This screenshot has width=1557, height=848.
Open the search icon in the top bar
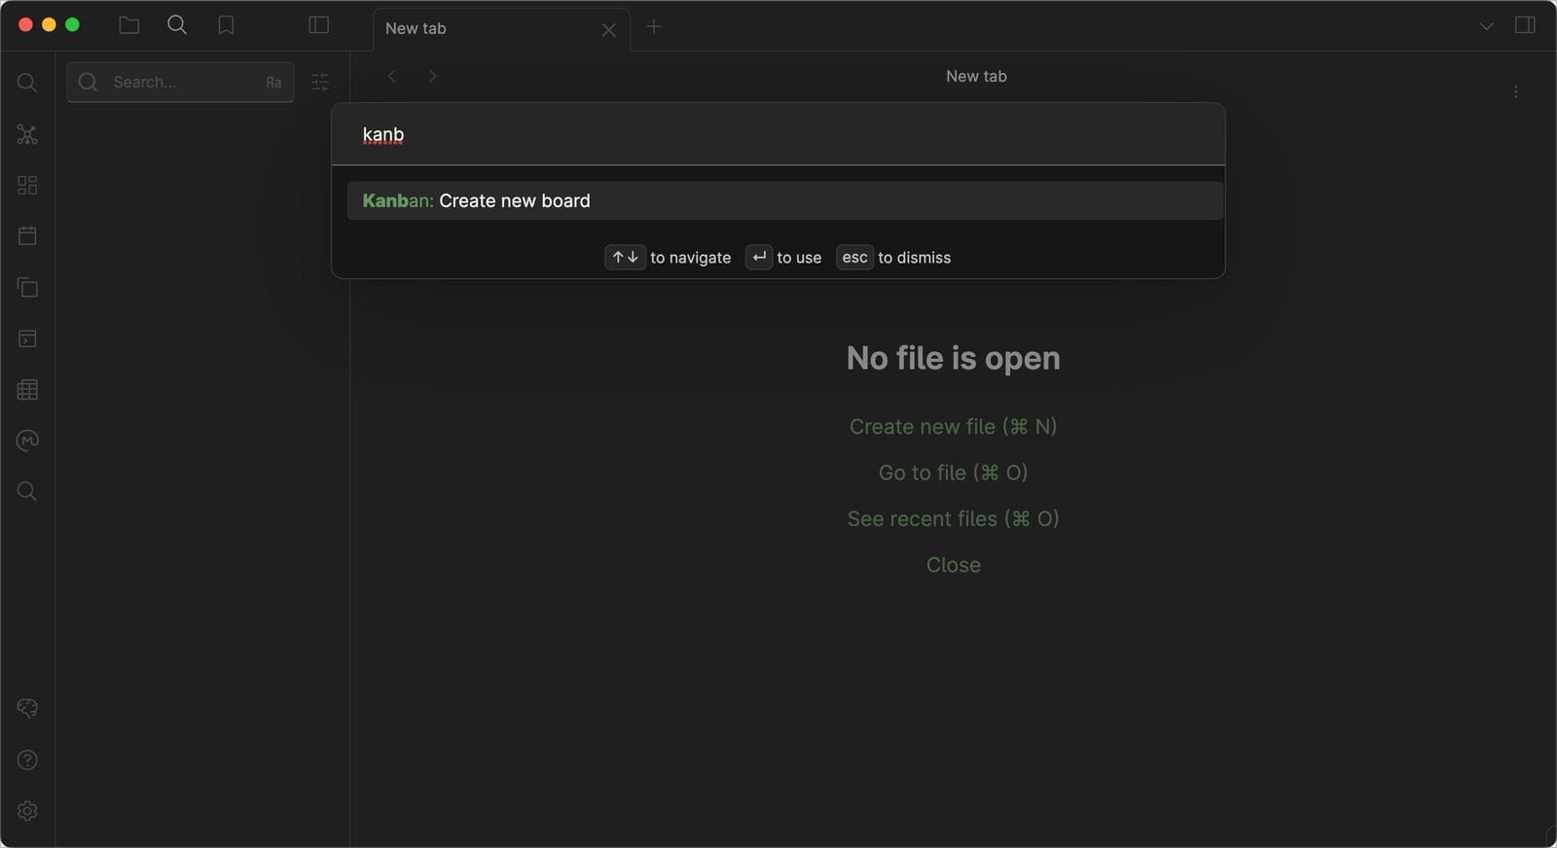177,25
